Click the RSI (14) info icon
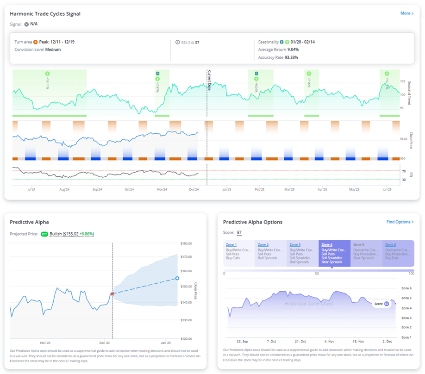The width and height of the screenshot is (425, 374). [177, 42]
